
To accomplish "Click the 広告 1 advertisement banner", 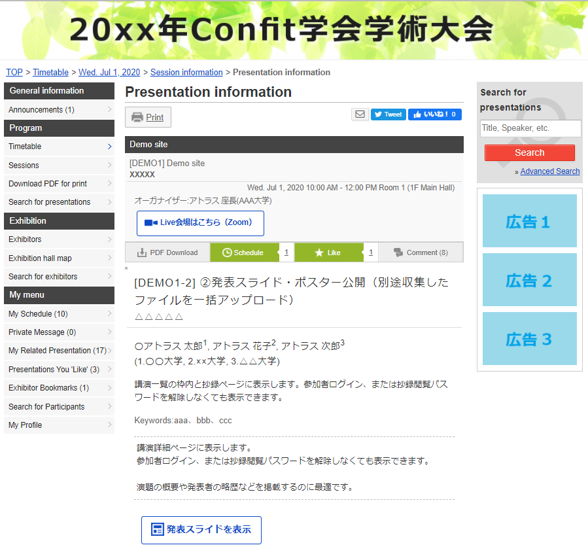I will pos(529,221).
